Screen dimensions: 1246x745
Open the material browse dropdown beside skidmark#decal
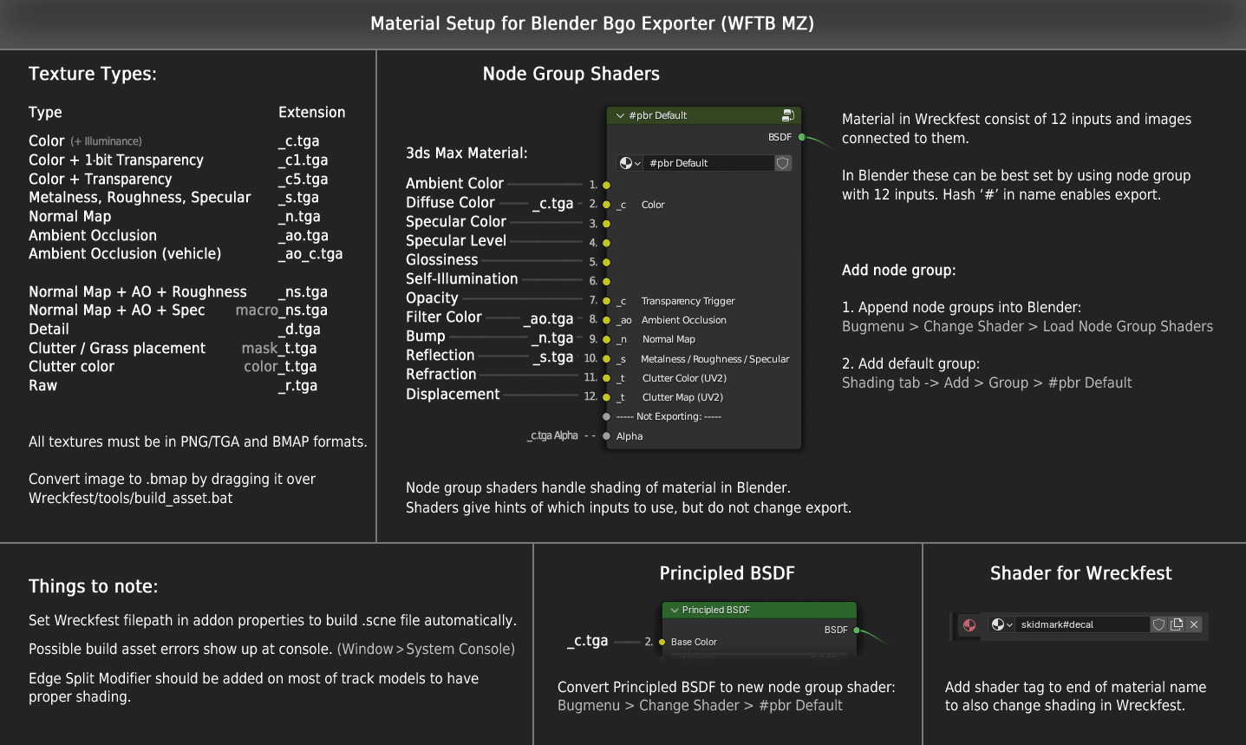click(1001, 624)
